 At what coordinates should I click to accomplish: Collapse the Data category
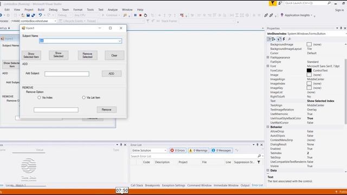[x=268, y=171]
